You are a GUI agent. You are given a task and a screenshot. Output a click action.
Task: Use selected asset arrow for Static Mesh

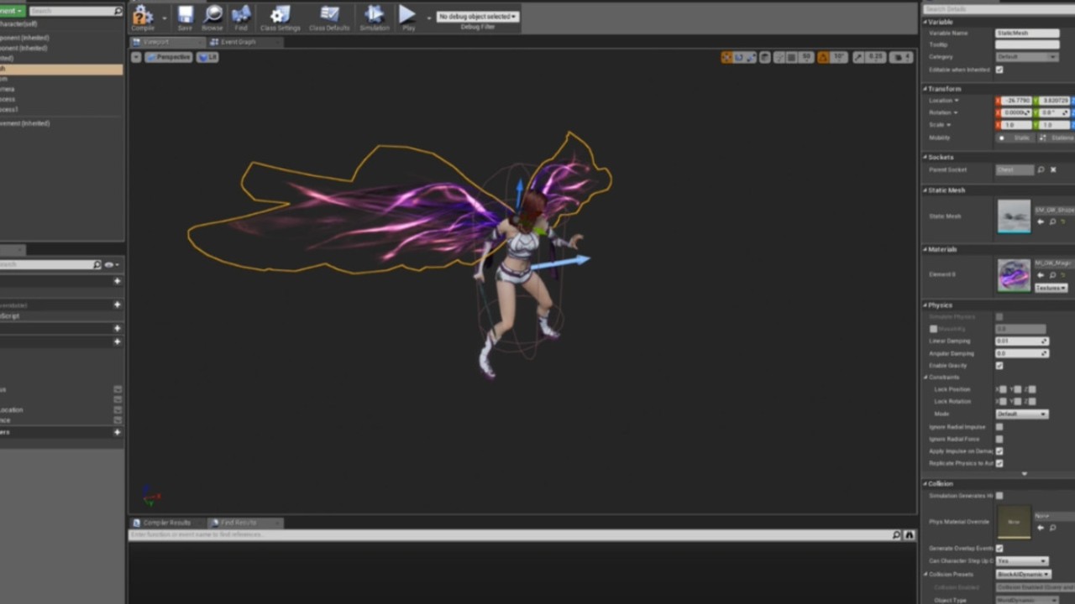(x=1041, y=221)
